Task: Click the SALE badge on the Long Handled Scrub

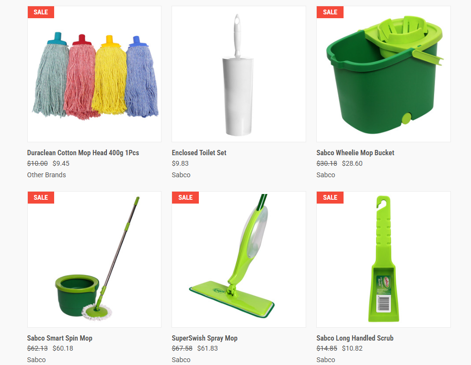Action: pyautogui.click(x=330, y=197)
